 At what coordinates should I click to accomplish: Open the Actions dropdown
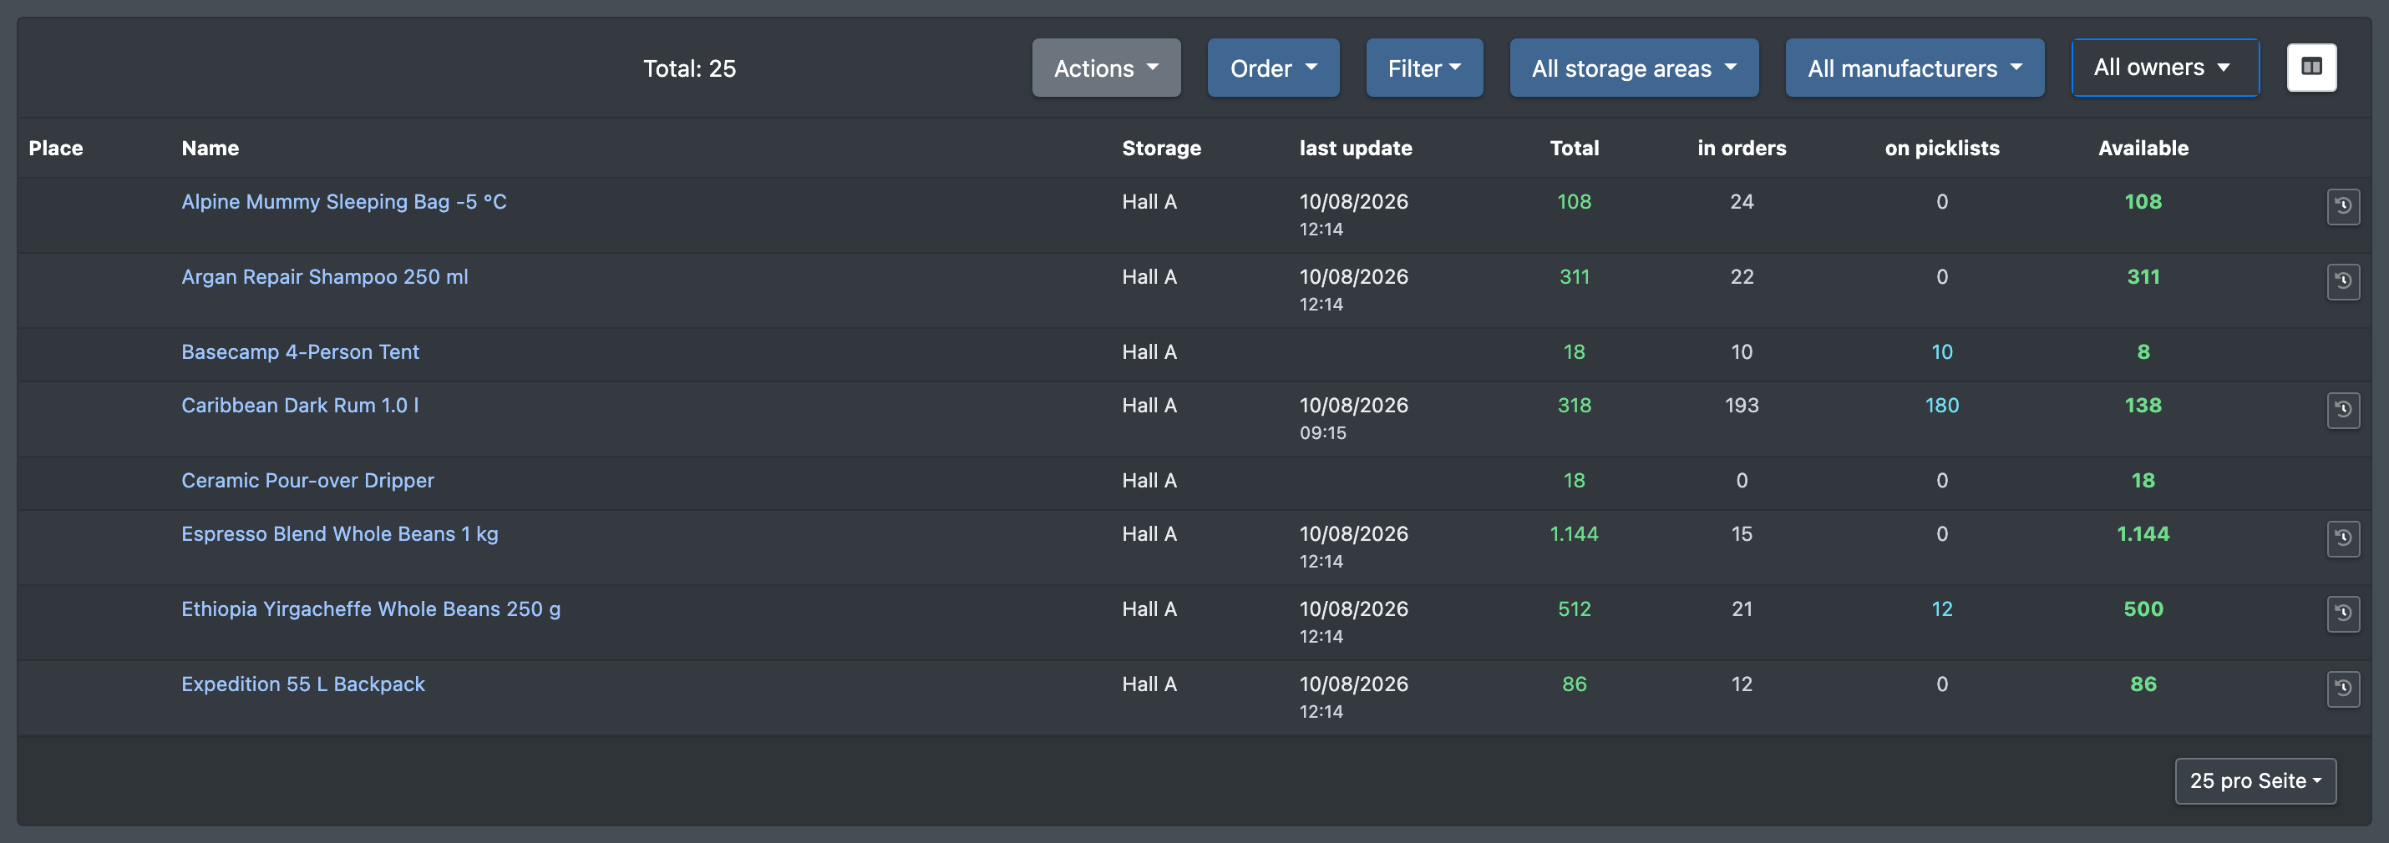[x=1107, y=68]
